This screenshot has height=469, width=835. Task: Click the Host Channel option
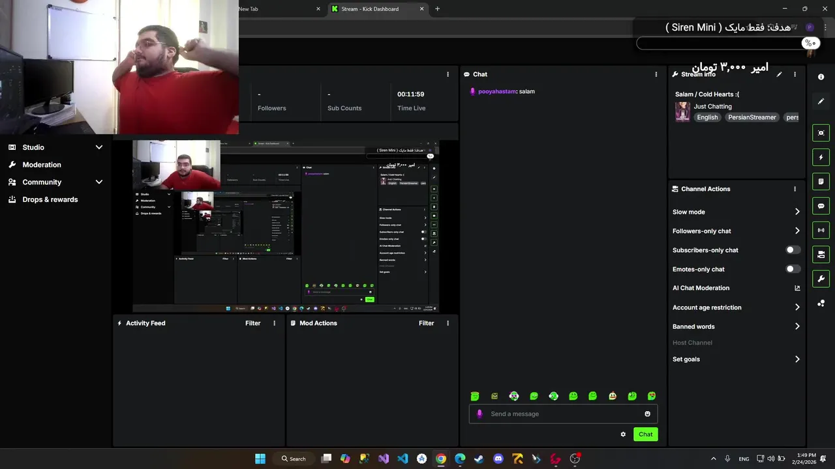click(x=692, y=343)
